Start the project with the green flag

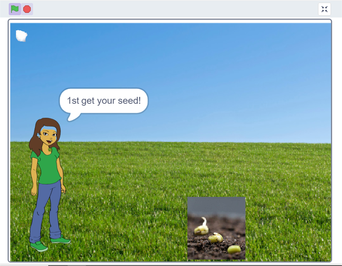click(15, 9)
